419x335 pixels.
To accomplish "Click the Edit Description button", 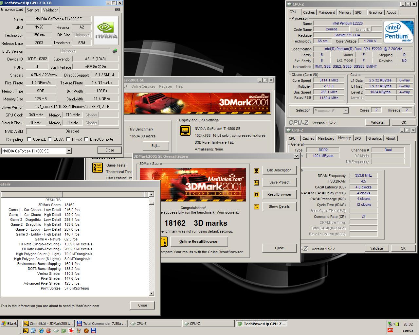I will click(x=279, y=170).
